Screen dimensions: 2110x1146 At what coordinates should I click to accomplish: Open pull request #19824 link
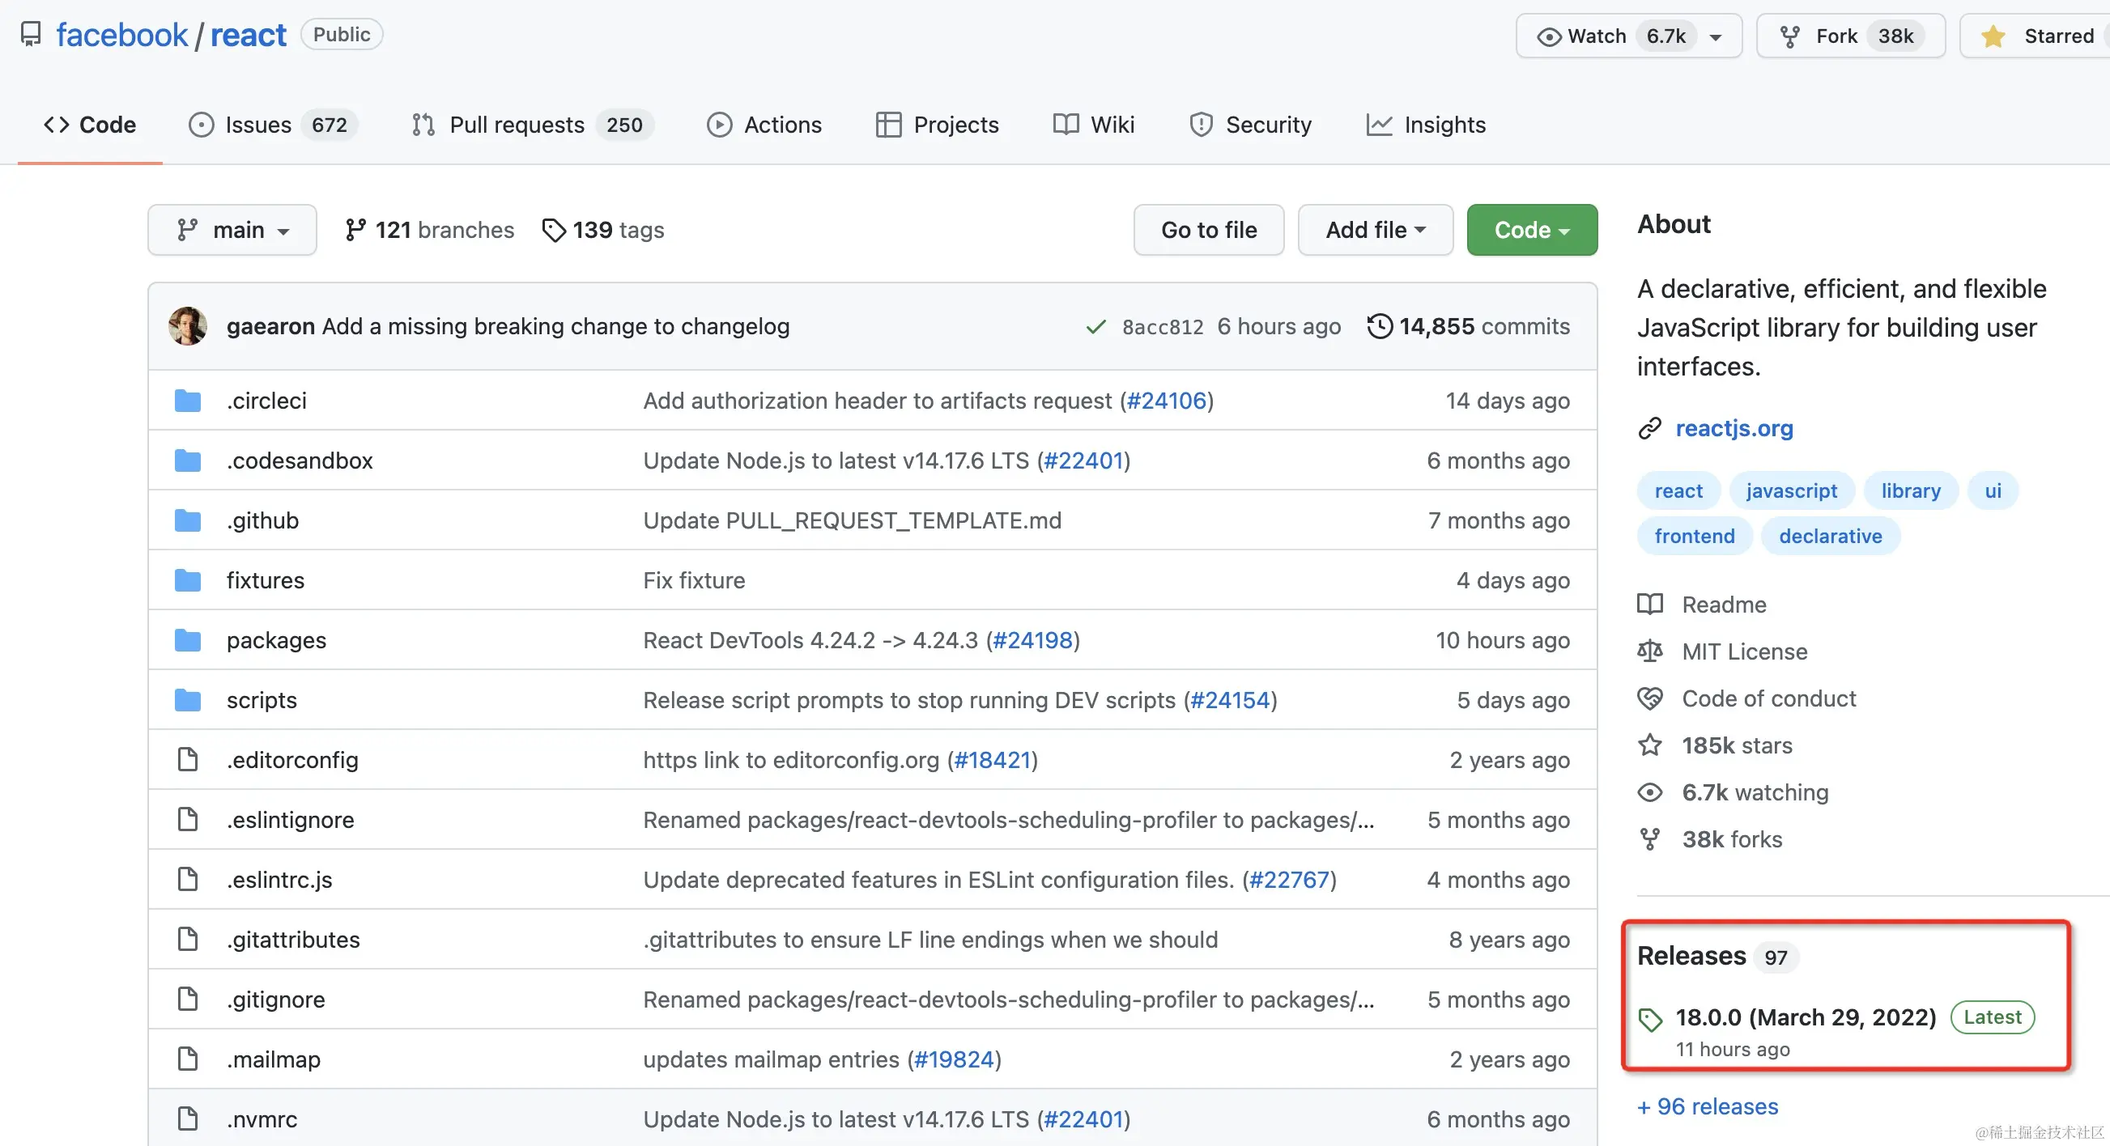tap(954, 1059)
